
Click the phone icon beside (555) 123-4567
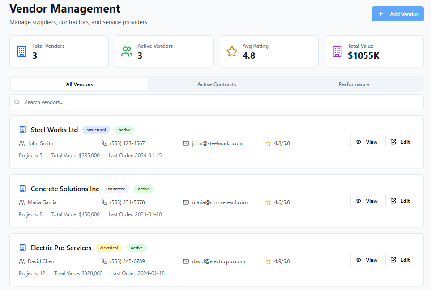tap(104, 143)
